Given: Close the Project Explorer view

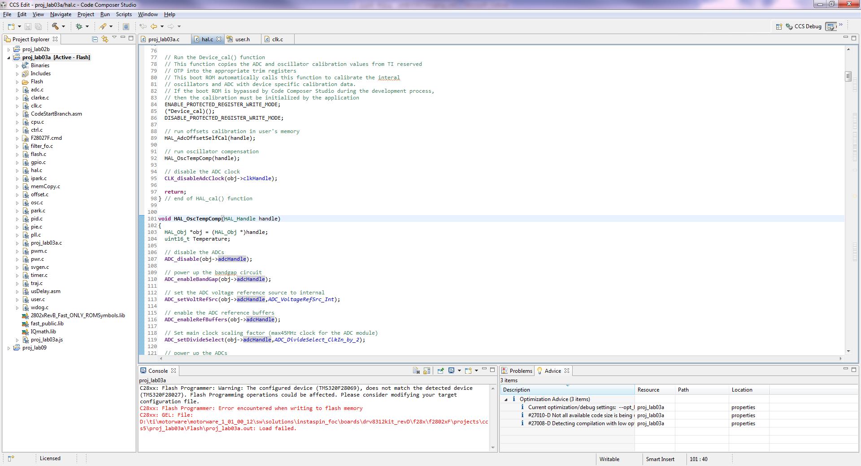Looking at the screenshot, I should coord(55,39).
